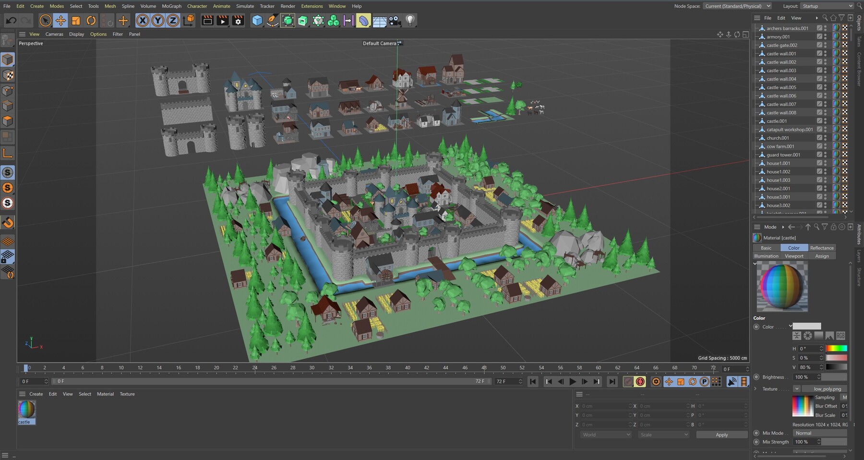
Task: Click the Undo arrow icon
Action: pyautogui.click(x=11, y=20)
